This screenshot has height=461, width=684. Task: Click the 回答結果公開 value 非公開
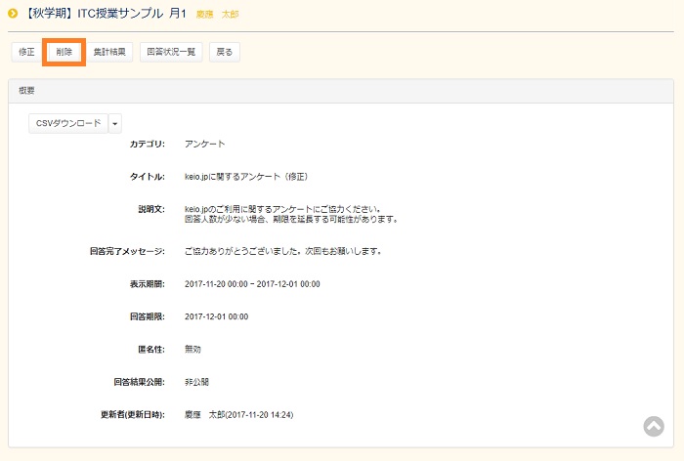196,381
